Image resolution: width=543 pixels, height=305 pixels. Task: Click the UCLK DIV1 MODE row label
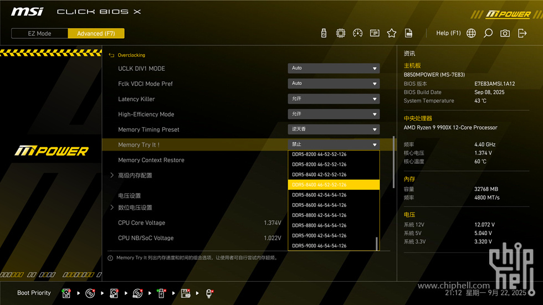click(141, 69)
